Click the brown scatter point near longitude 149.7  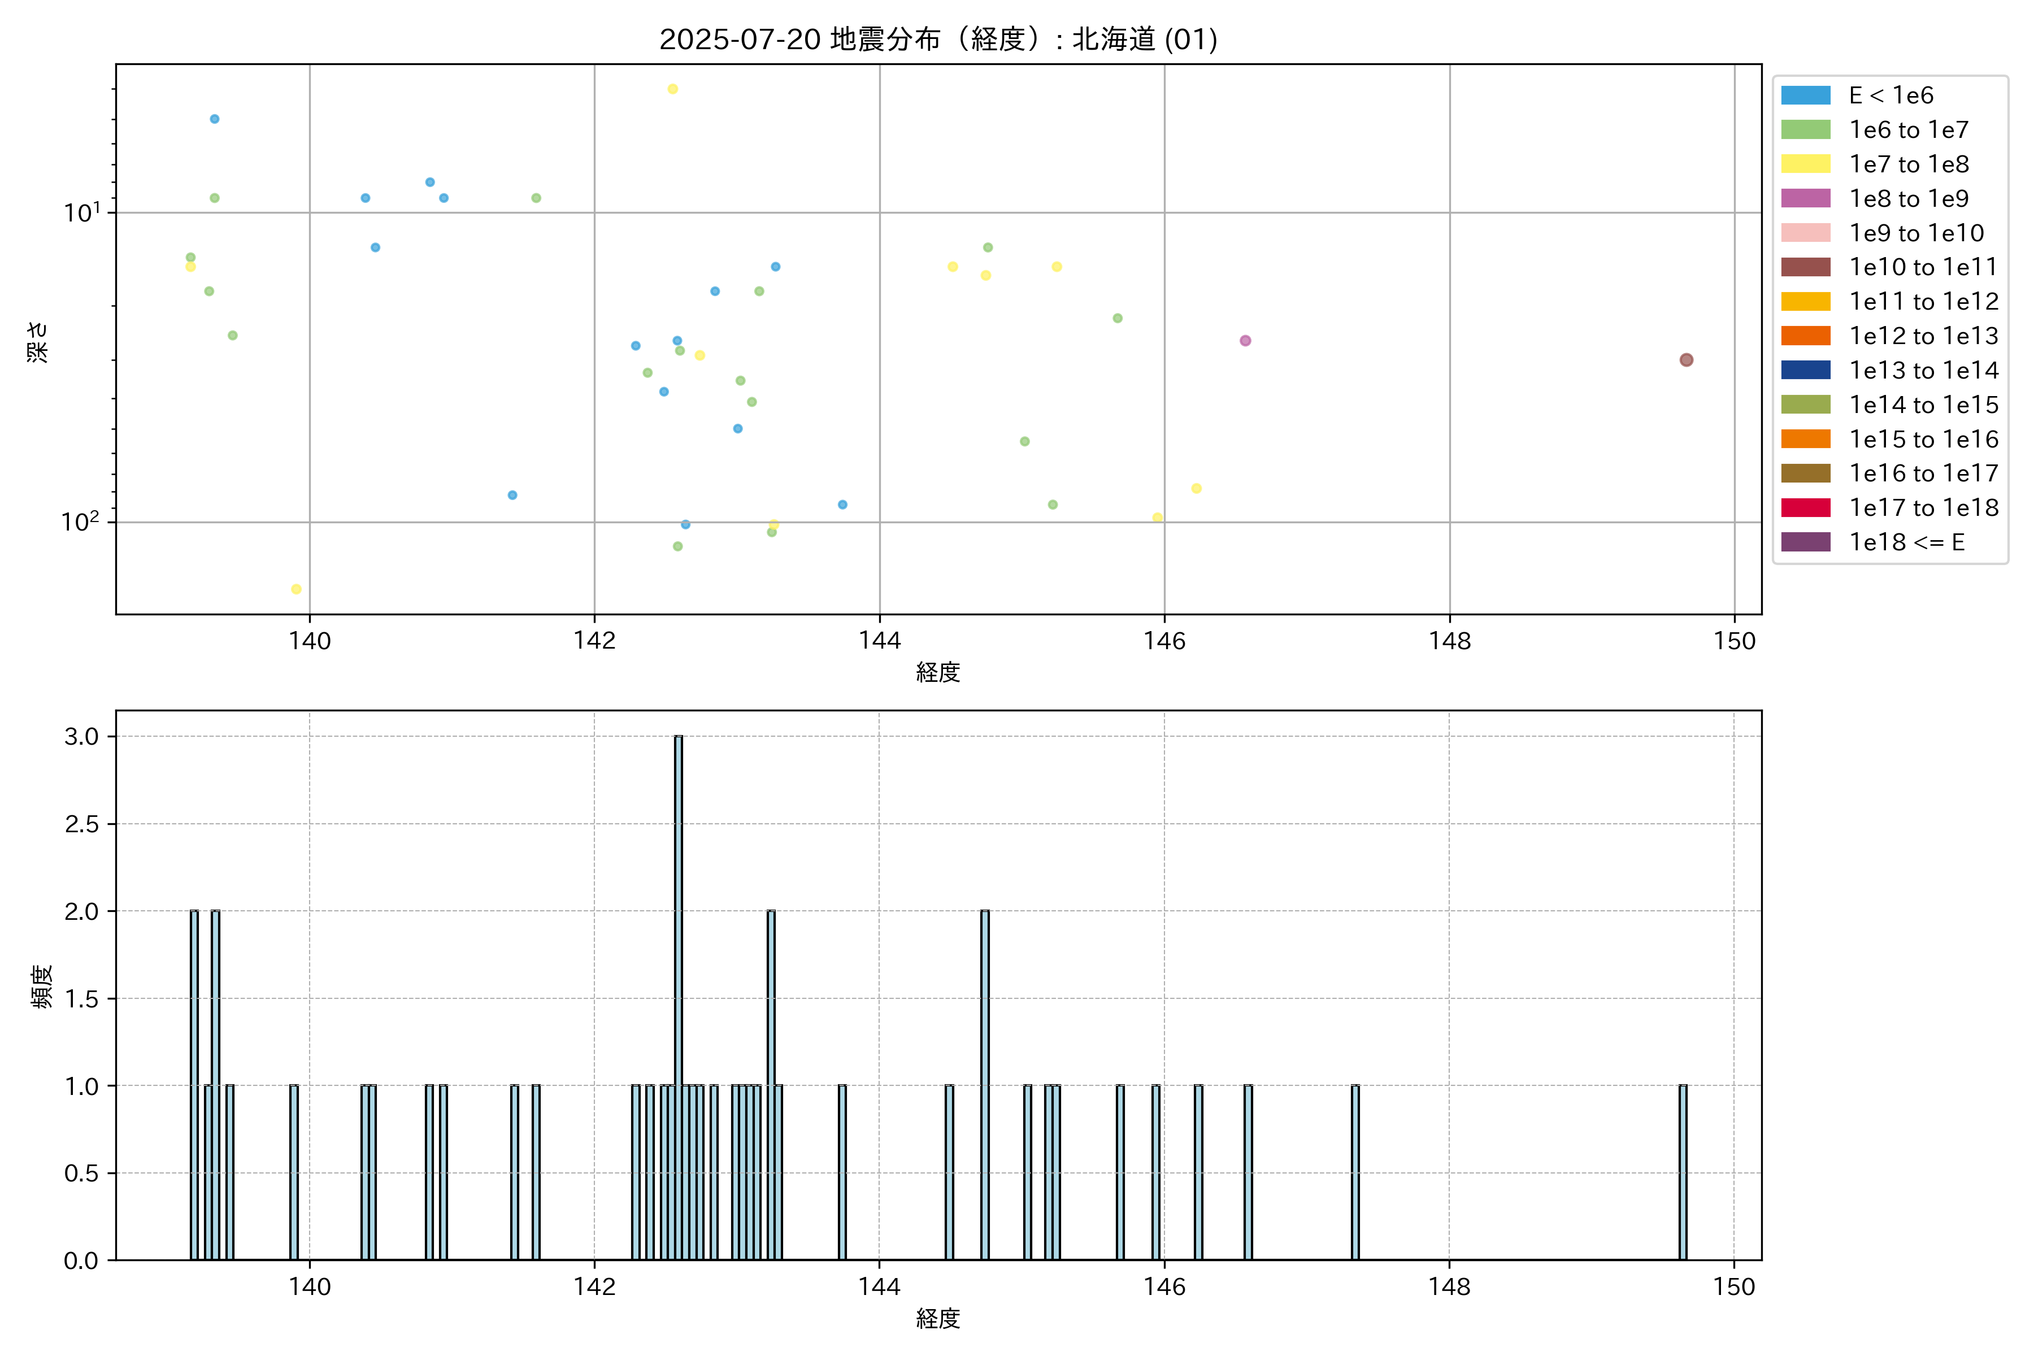pyautogui.click(x=1685, y=360)
